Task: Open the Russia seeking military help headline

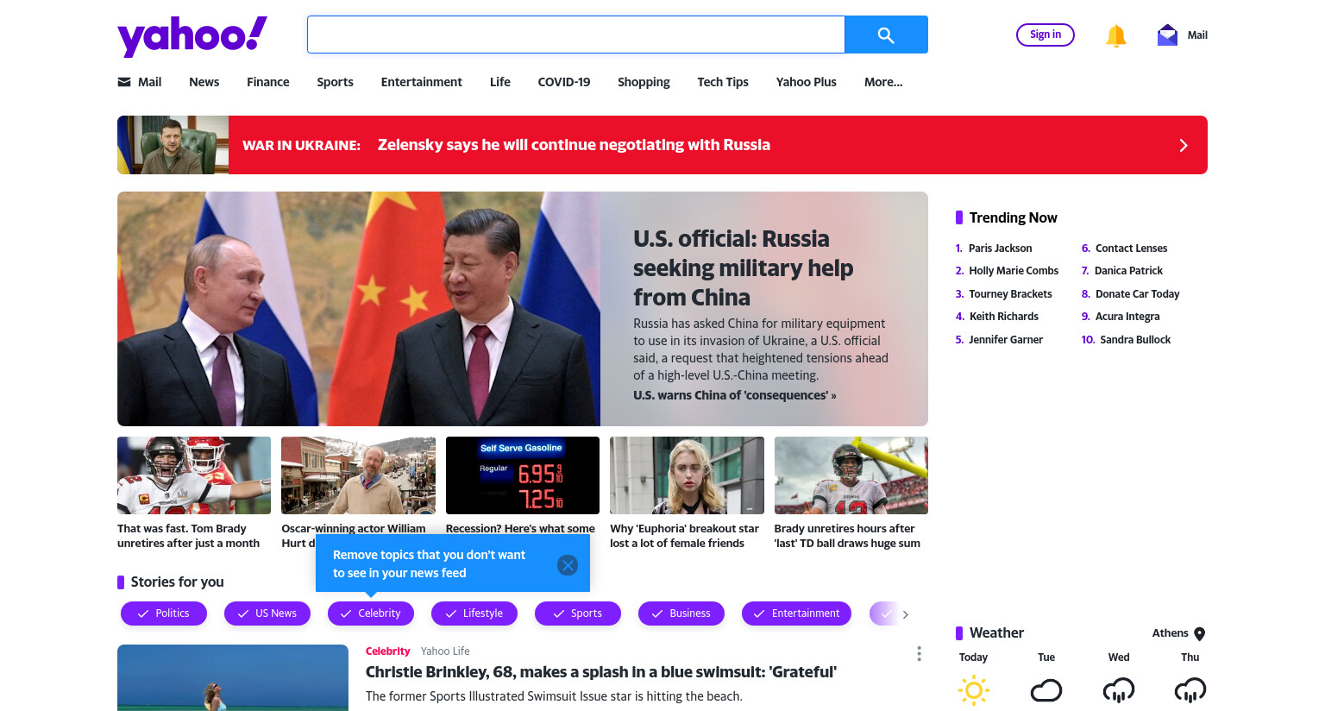Action: click(743, 267)
